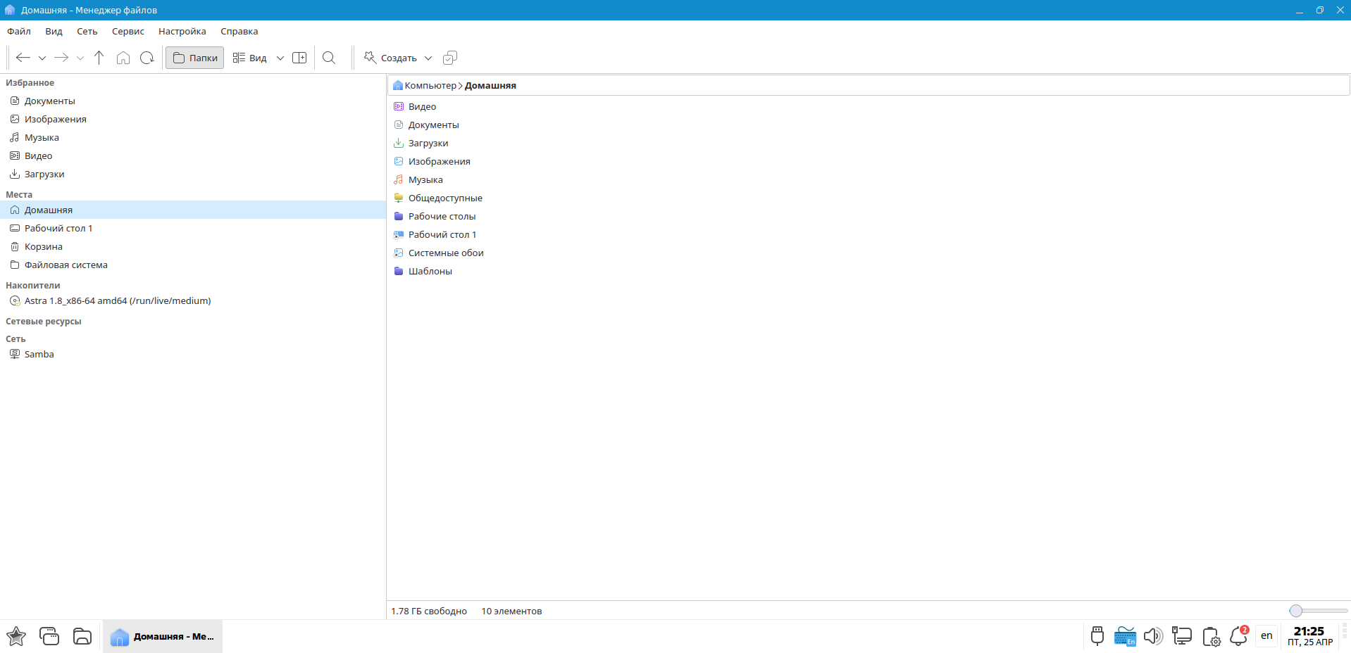This screenshot has height=653, width=1351.
Task: Toggle the Папки folders panel
Action: pos(195,58)
